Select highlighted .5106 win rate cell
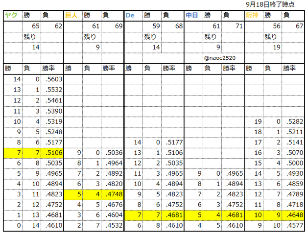The width and height of the screenshot is (307, 235). coord(52,153)
